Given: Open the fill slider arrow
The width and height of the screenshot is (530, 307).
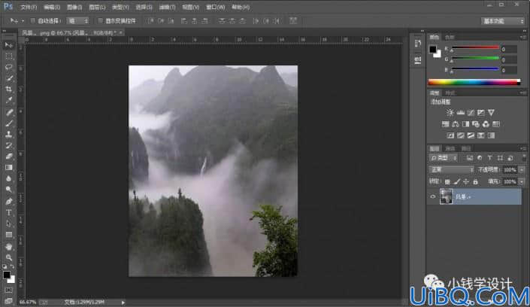Looking at the screenshot, I should [522, 182].
